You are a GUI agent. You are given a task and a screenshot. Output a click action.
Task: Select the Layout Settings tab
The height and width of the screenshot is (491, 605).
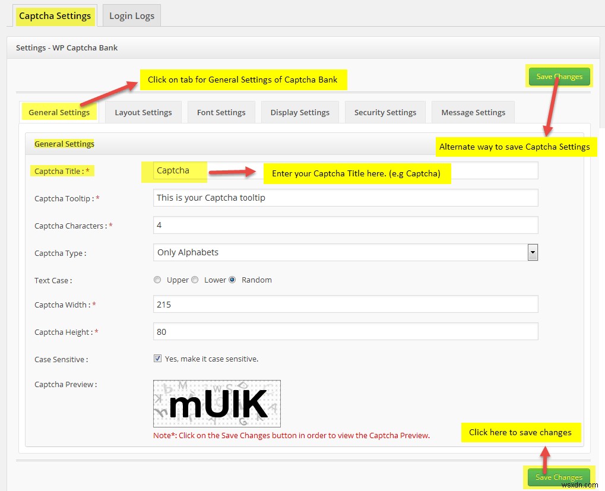point(142,112)
